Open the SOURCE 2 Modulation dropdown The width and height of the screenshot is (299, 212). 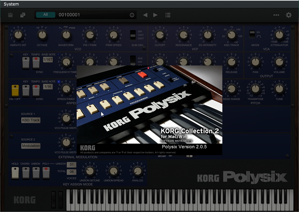click(31, 146)
